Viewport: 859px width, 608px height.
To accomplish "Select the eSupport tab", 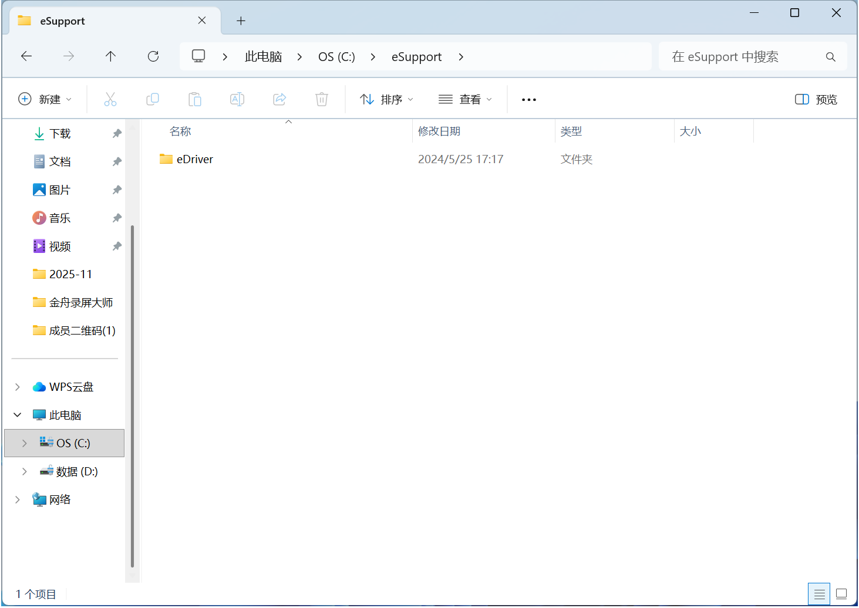I will tap(62, 21).
